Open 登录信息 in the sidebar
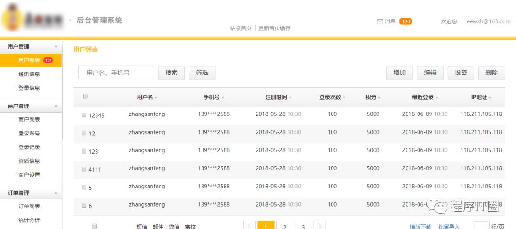This screenshot has width=516, height=229. click(29, 88)
